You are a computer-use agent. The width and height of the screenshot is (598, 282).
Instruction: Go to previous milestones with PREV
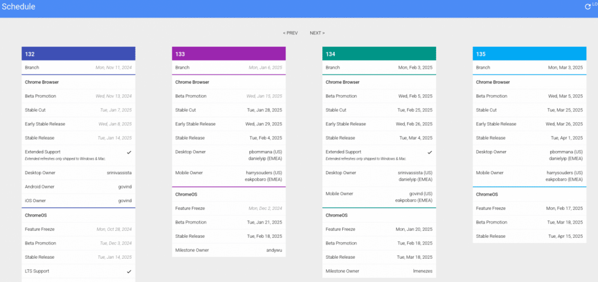(x=290, y=33)
